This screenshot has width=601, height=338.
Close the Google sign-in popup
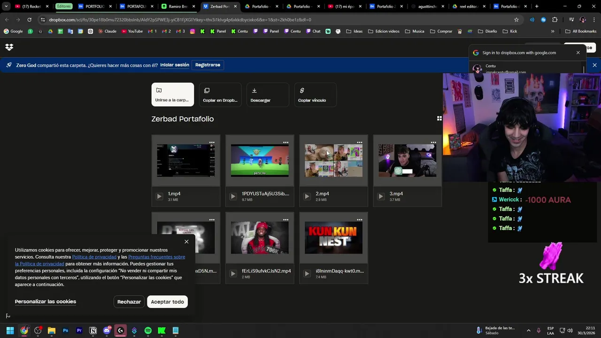578,53
